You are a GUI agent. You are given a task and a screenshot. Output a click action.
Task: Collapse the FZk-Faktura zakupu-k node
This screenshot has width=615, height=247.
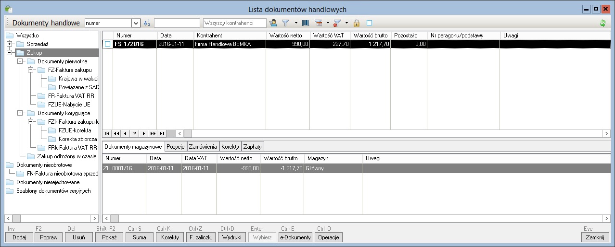(x=31, y=122)
